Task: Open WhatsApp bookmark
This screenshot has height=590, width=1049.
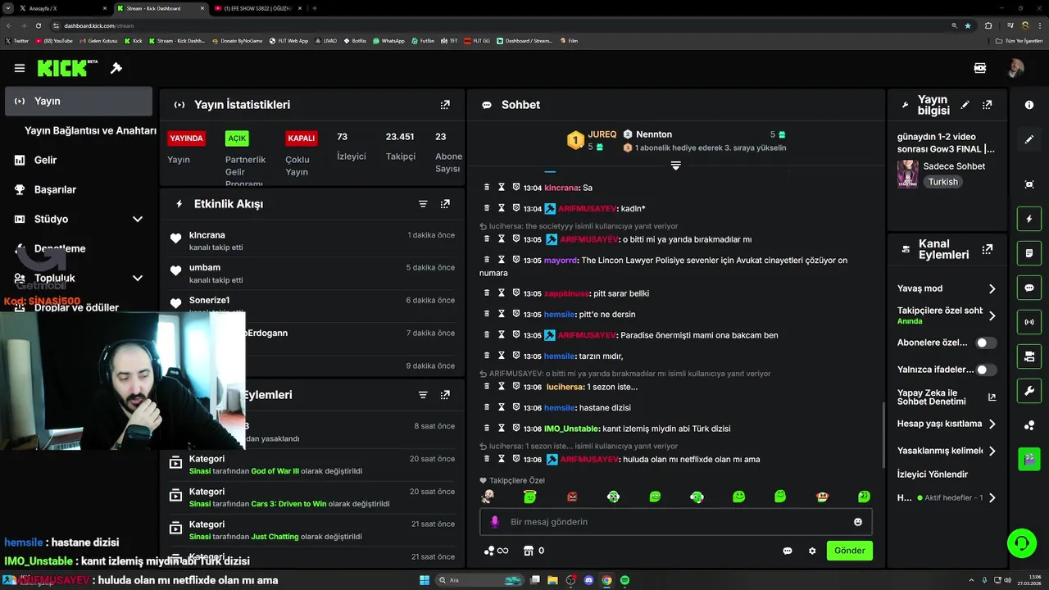Action: [x=388, y=40]
